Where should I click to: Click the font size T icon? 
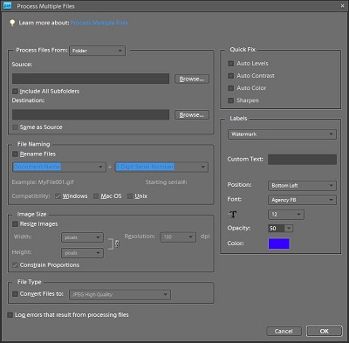(232, 215)
